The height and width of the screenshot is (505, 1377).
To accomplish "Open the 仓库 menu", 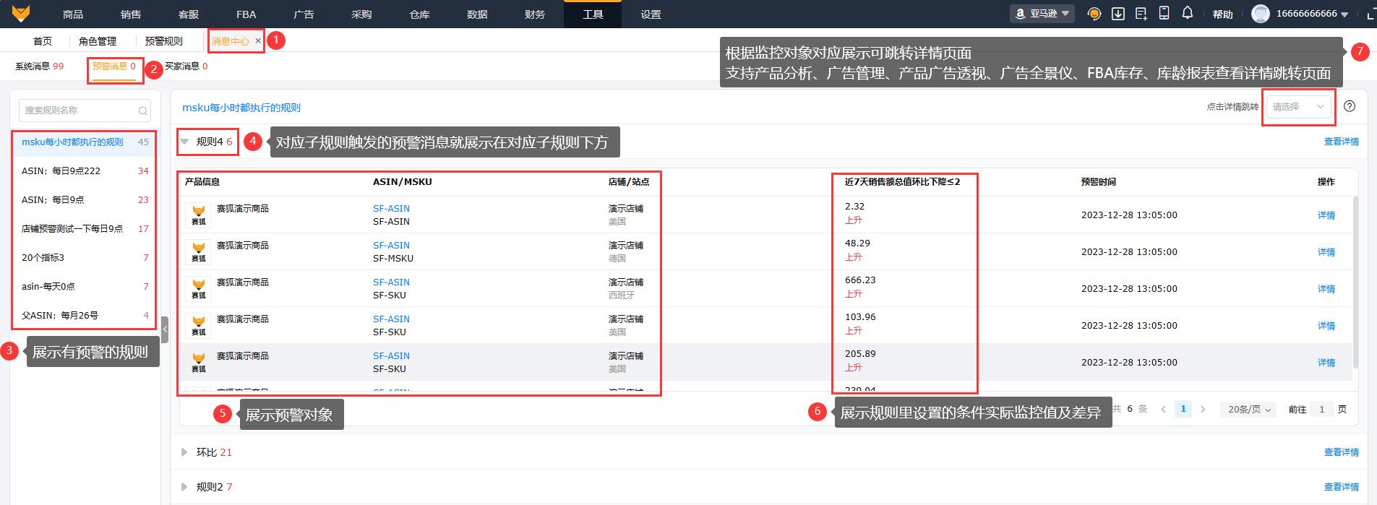I will point(419,14).
